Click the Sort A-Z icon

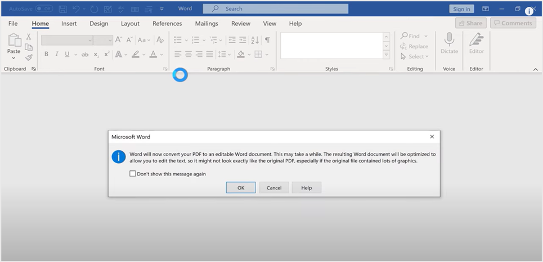(255, 40)
